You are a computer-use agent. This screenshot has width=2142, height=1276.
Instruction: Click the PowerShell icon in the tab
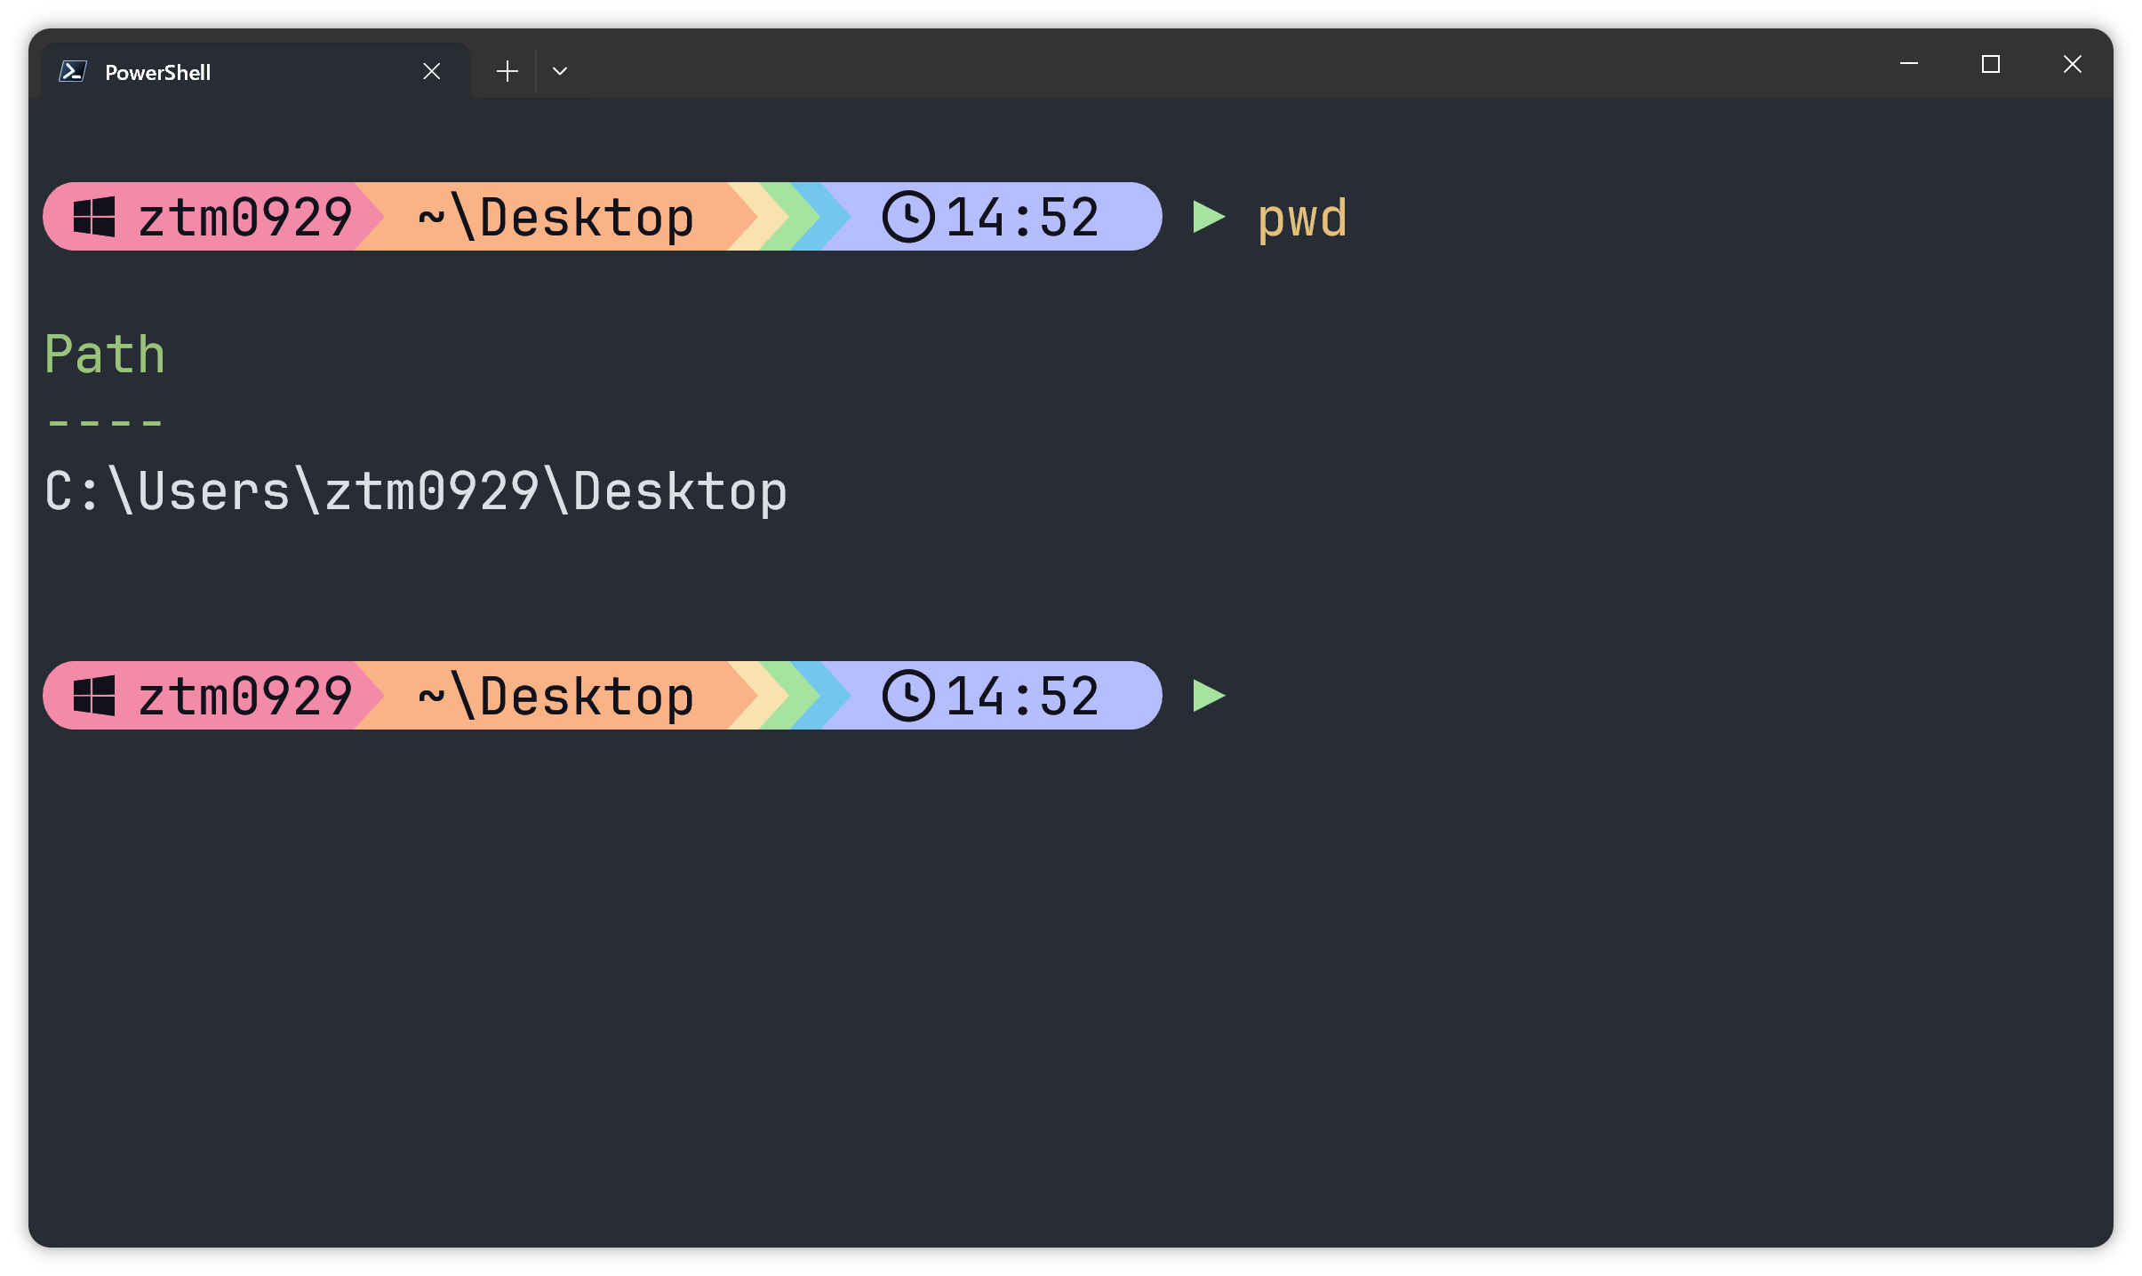coord(72,71)
